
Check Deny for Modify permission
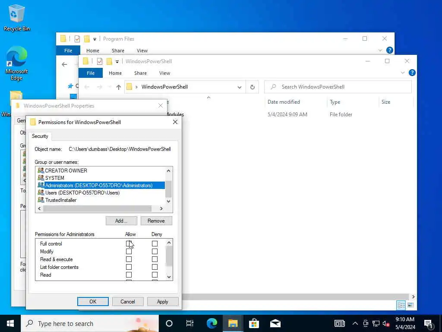[155, 251]
